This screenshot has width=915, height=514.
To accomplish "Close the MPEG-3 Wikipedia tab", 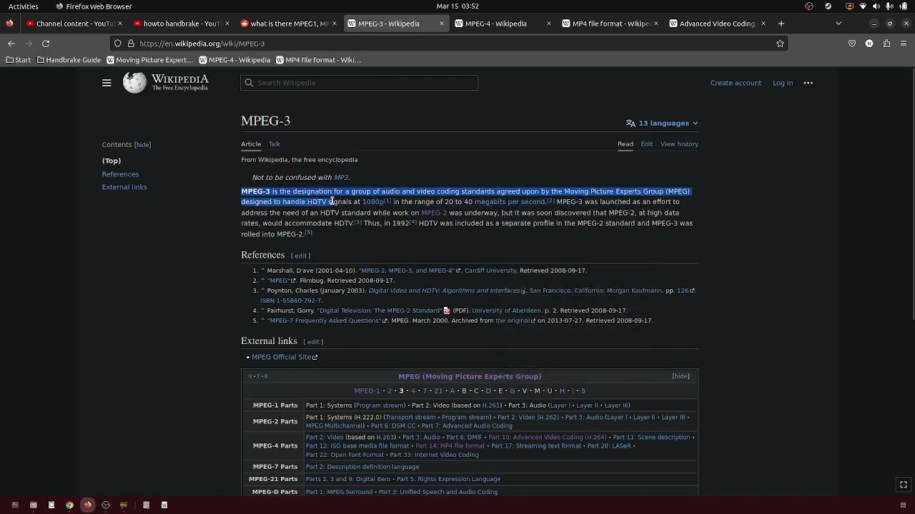I will click(441, 24).
